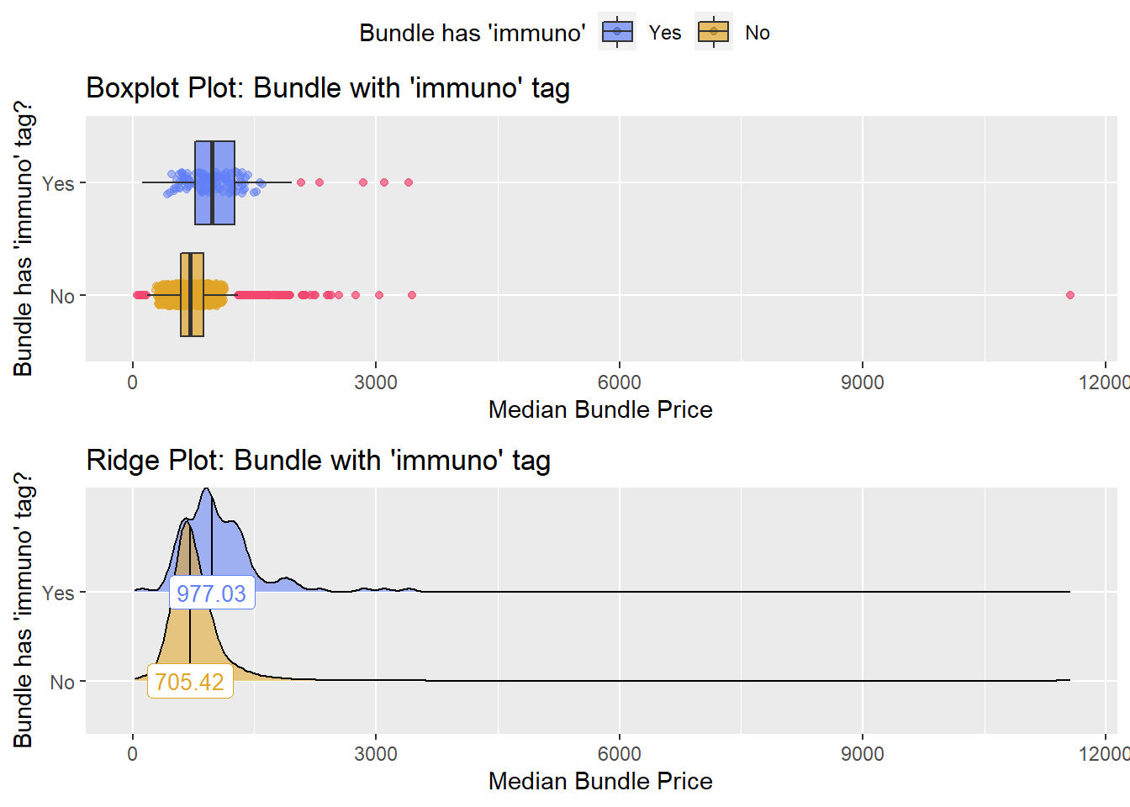
Task: Click the 'Median Bundle Price' label under ridge plot
Action: (x=600, y=781)
